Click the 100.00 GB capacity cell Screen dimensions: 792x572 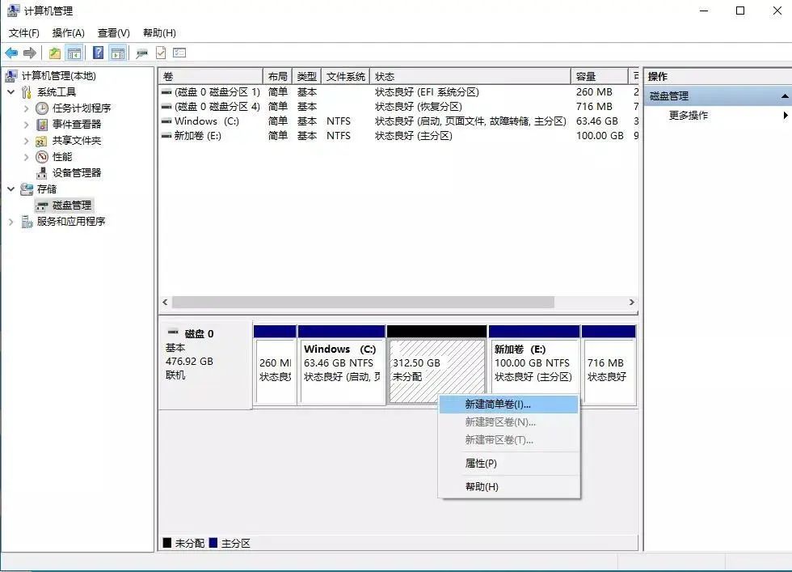tap(600, 136)
